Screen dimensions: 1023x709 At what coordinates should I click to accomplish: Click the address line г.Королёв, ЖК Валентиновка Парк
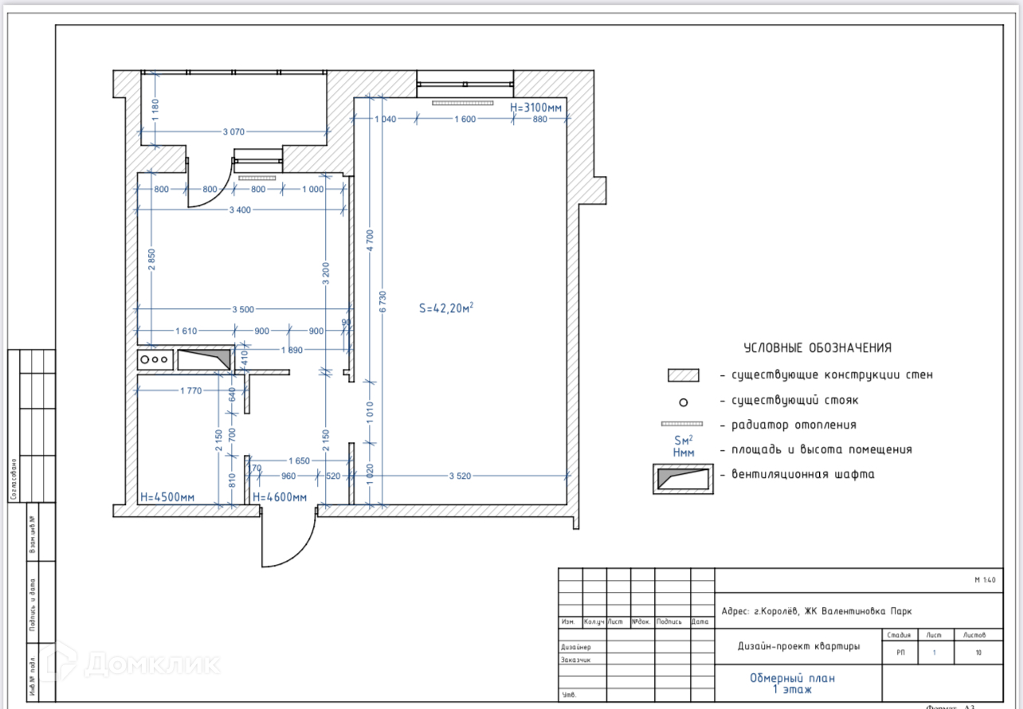816,612
